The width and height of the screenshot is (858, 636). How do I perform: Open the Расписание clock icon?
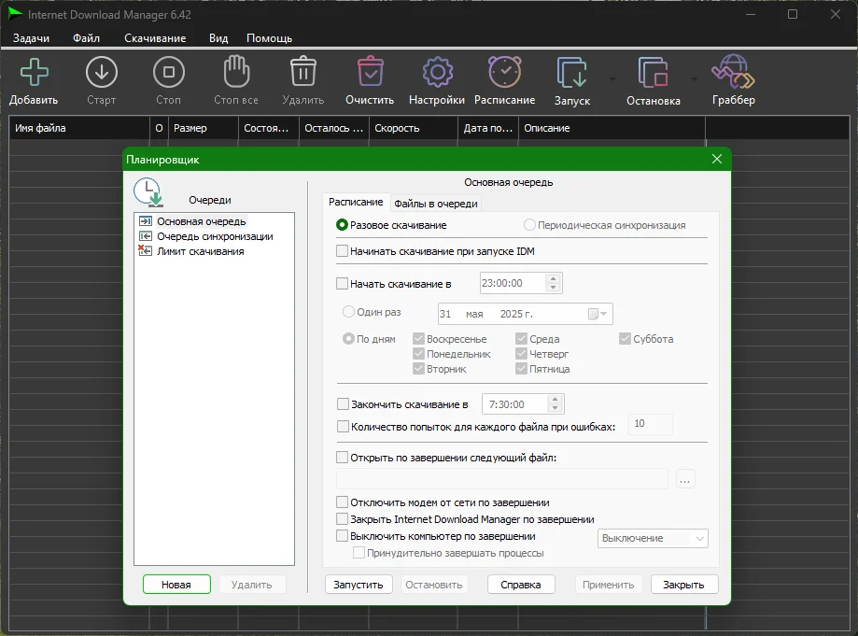[504, 73]
